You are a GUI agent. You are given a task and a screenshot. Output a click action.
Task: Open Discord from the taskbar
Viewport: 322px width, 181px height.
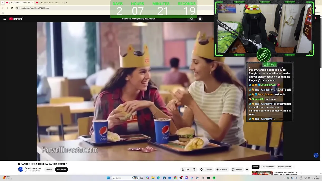point(186,178)
